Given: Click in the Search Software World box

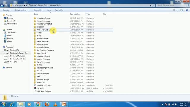Looking at the screenshot, I should pos(172,5).
